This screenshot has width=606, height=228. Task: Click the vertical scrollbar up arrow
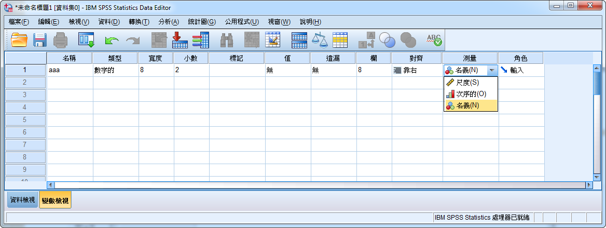(x=597, y=69)
